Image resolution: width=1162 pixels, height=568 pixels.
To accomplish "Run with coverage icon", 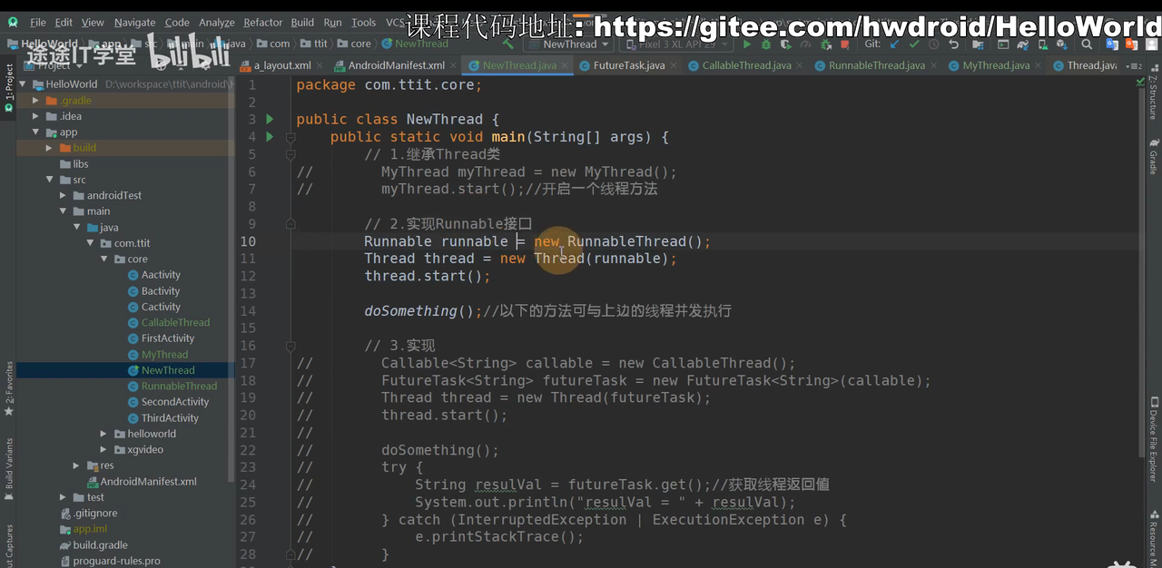I will click(786, 44).
